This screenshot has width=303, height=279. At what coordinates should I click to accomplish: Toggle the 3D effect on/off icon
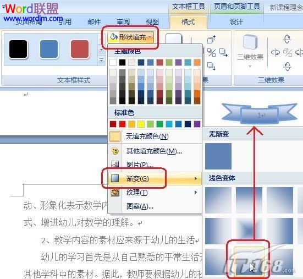(x=288, y=53)
